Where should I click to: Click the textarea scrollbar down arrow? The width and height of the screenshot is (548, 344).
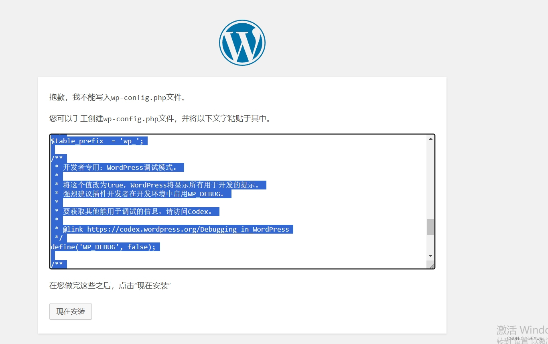(x=430, y=256)
